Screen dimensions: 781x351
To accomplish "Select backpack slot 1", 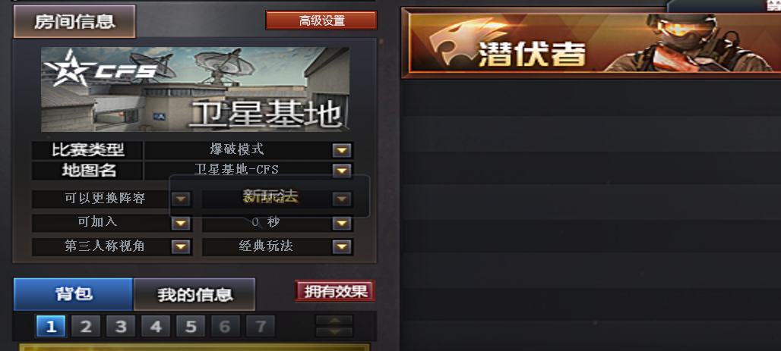I will coord(51,327).
